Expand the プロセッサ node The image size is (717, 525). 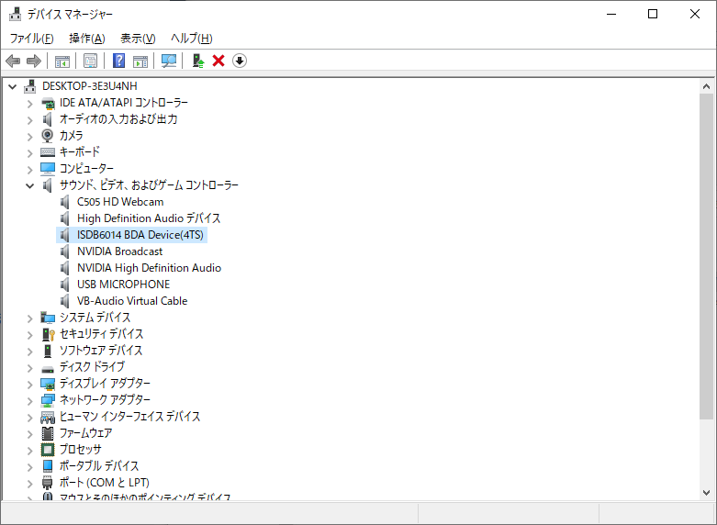click(30, 451)
